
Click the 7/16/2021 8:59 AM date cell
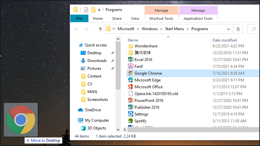click(228, 73)
